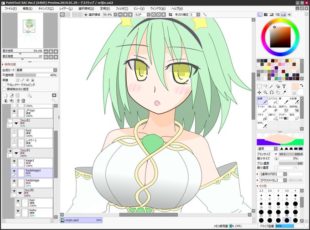Choose the watercolor (水彩筆) brush
Viewport: 310px width, 230px height.
coord(294,100)
